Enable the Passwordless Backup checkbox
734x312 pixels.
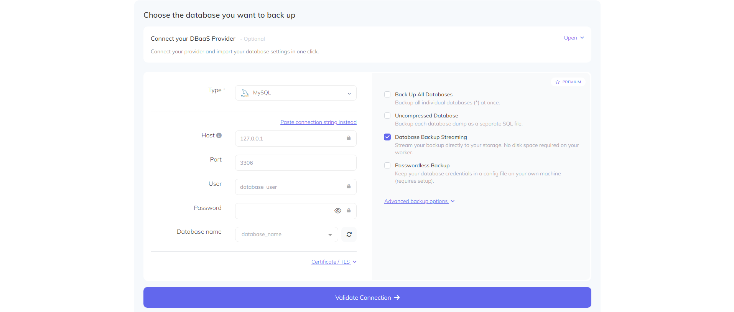click(387, 165)
